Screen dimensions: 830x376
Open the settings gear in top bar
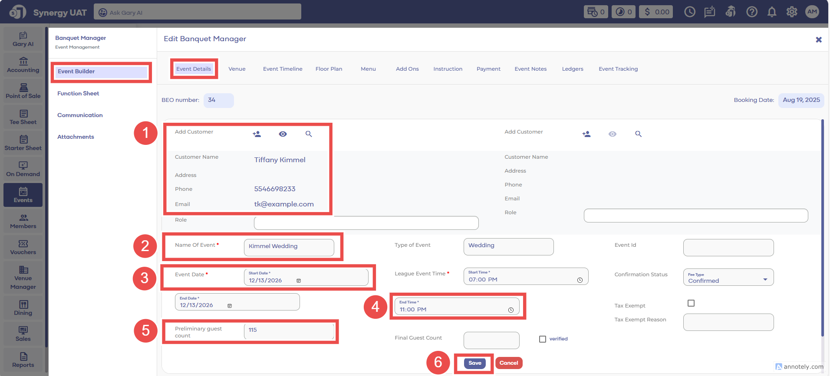coord(792,12)
